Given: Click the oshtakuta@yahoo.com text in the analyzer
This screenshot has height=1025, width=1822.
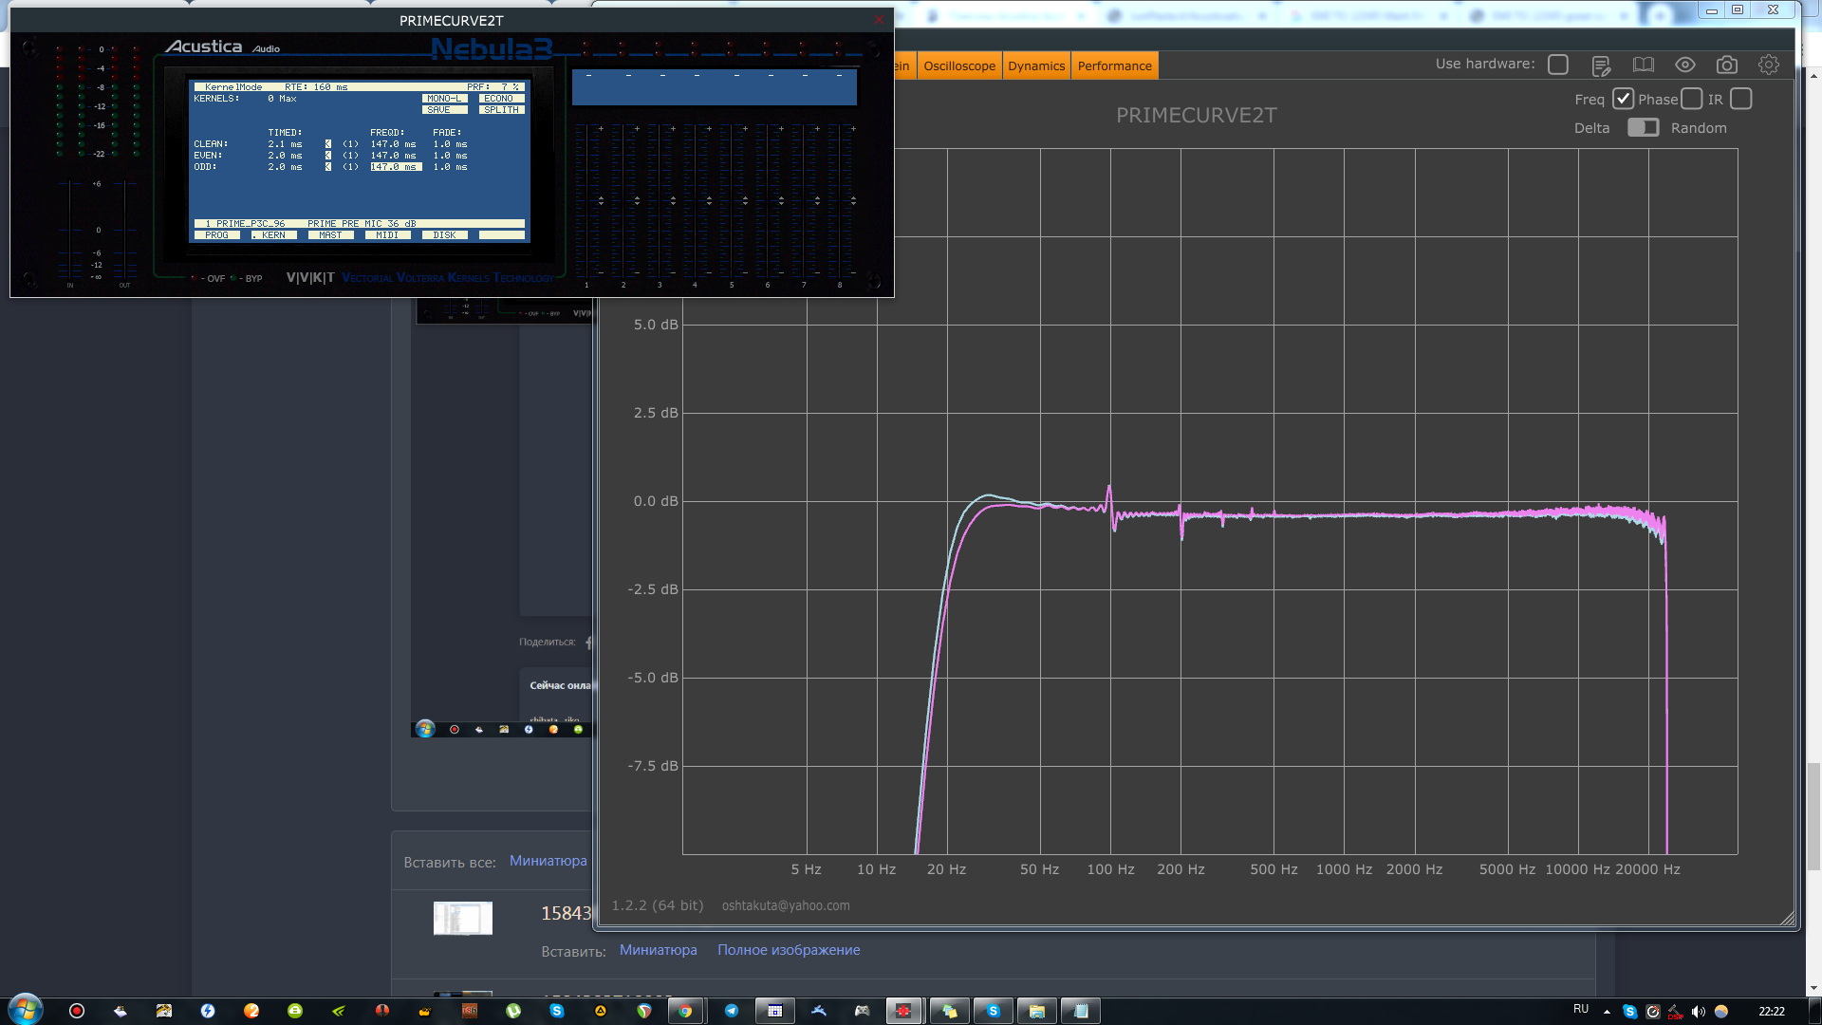Looking at the screenshot, I should (x=786, y=905).
